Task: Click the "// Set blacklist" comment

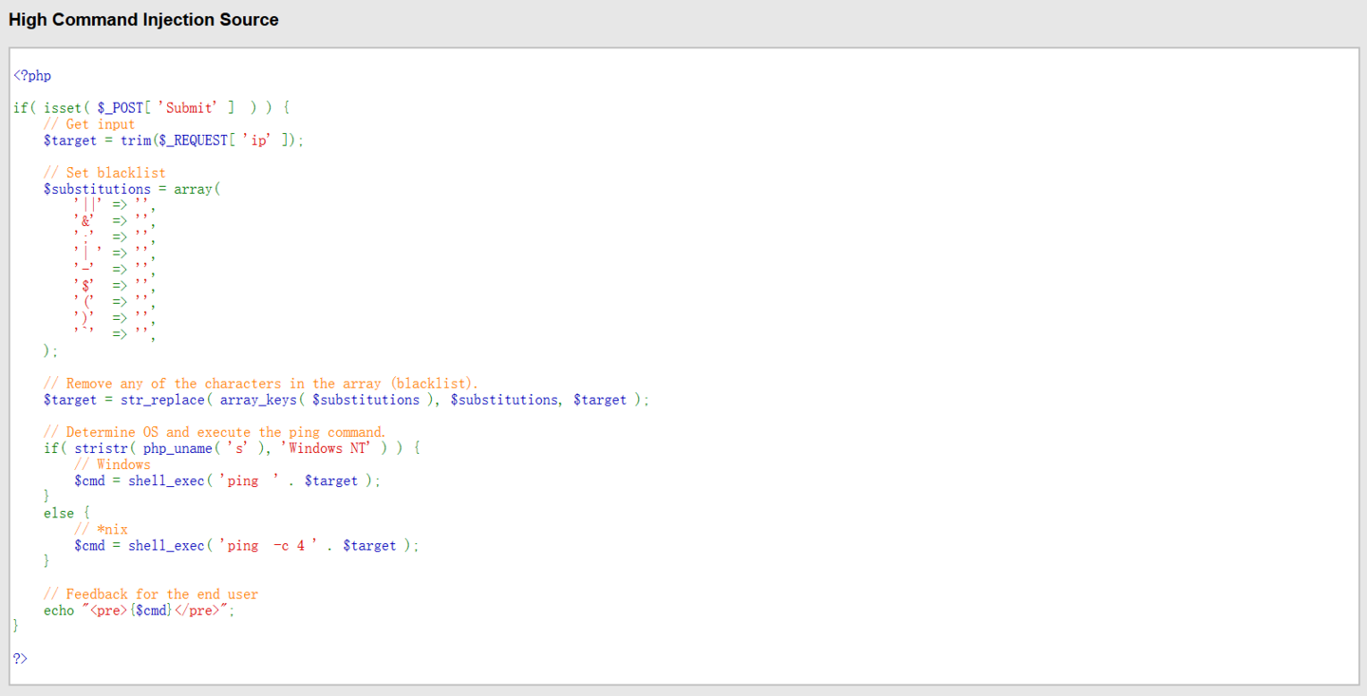Action: coord(104,173)
